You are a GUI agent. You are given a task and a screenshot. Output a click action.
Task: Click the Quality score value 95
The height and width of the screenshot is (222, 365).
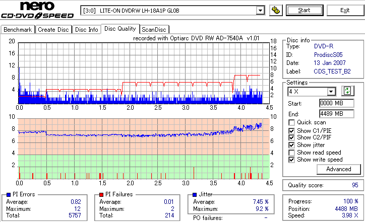click(355, 185)
